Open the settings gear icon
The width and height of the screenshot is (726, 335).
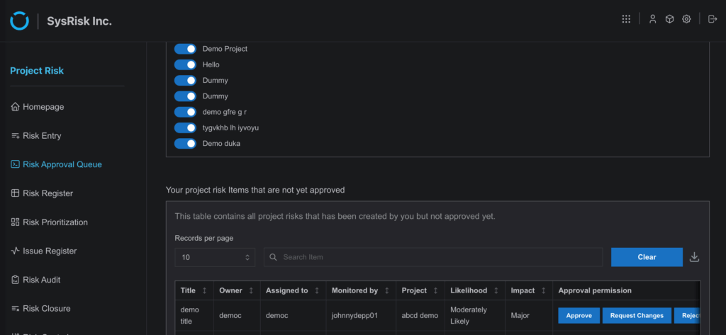click(686, 19)
